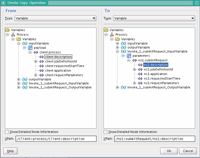200x158 pixels.
Task: Click the ns1:requestedStartTime element icon
Action: click(x=140, y=78)
